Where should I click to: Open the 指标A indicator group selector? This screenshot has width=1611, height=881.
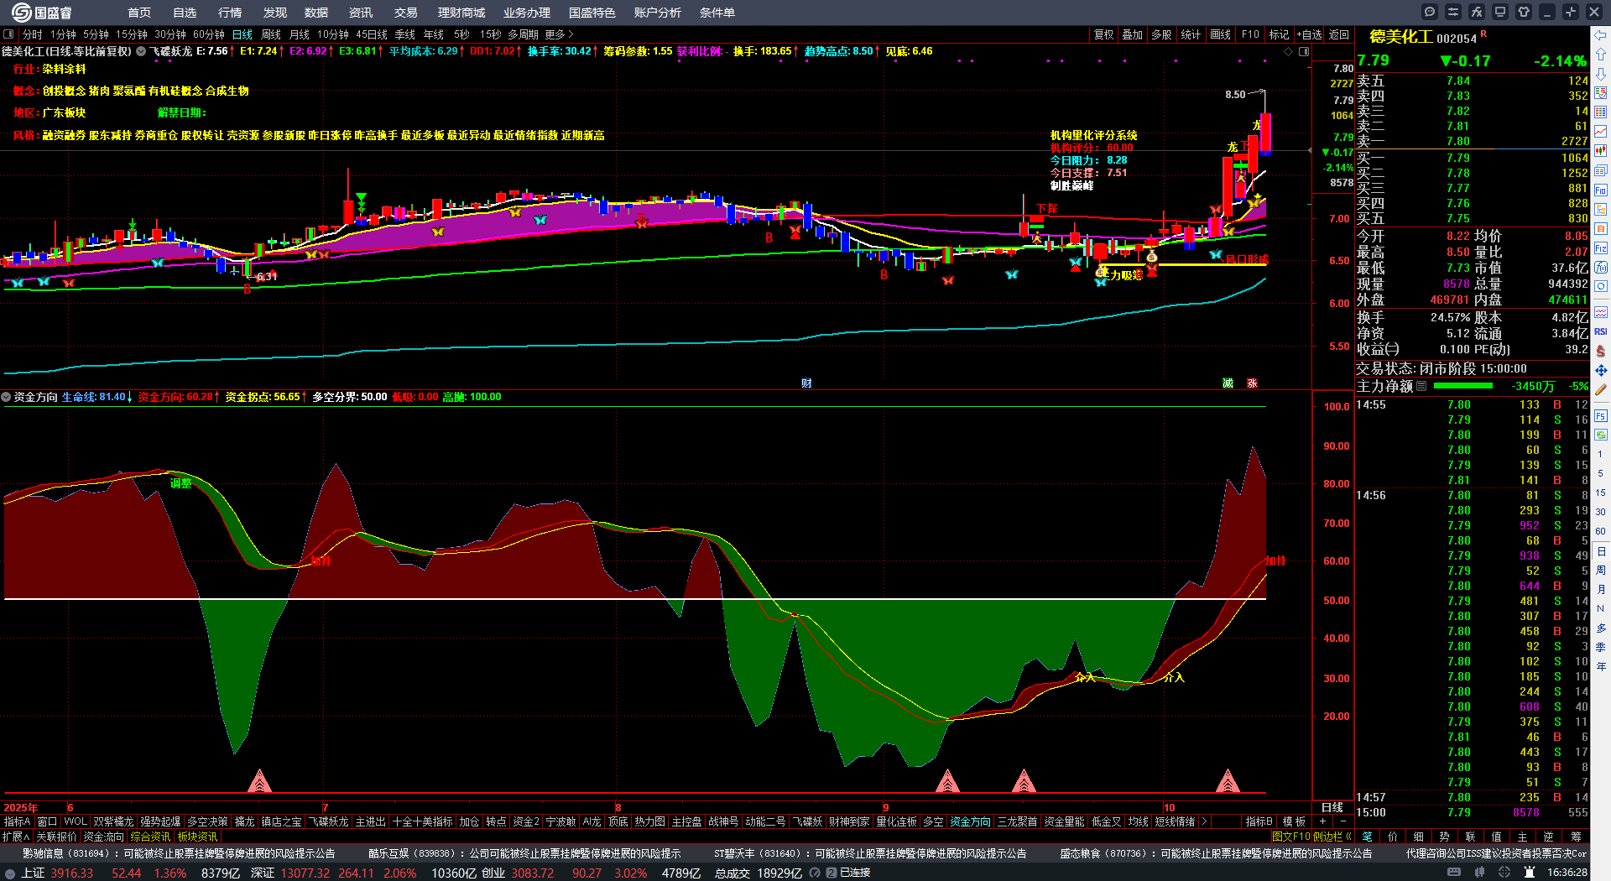click(17, 821)
